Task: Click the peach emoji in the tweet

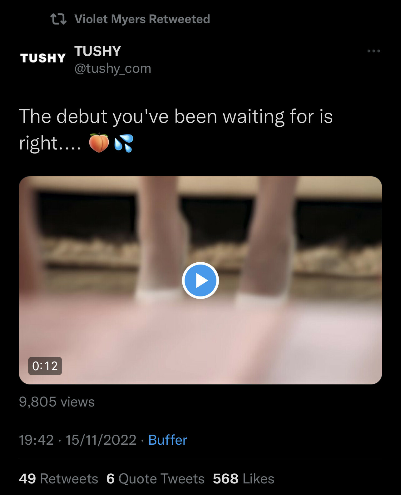Action: [x=99, y=143]
